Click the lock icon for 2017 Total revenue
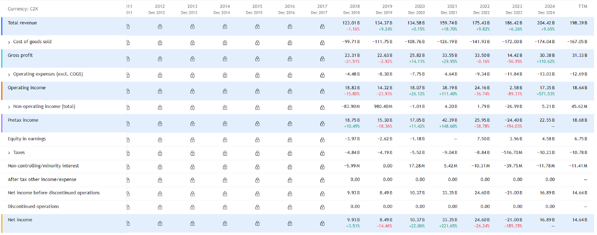Screen dimensions: 597x235 tap(322, 26)
